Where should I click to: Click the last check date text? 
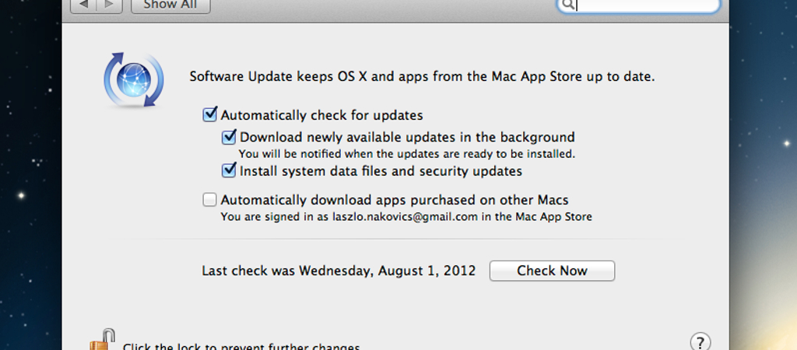[339, 271]
